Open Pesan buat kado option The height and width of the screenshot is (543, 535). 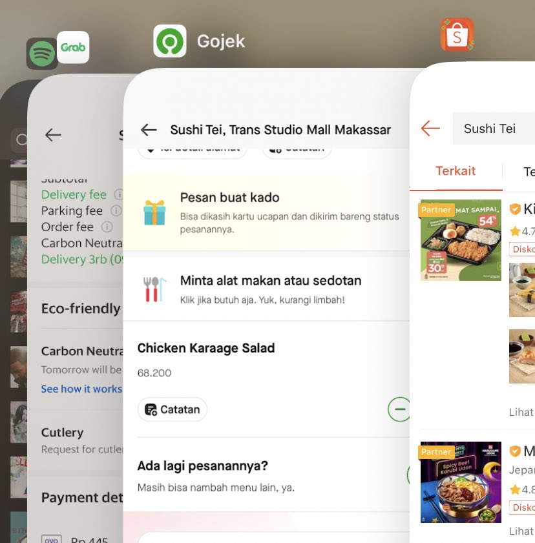[266, 212]
